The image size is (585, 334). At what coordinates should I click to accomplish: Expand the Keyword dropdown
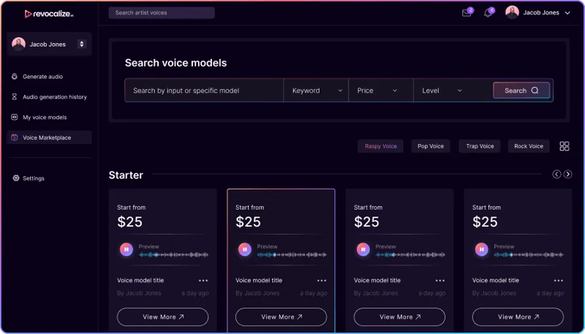pos(317,91)
